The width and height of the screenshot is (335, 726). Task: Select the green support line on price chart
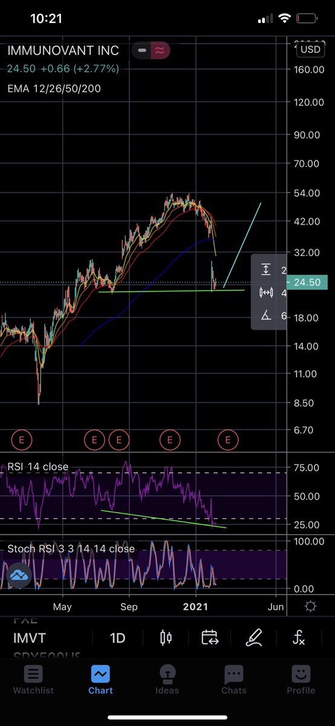coord(171,291)
